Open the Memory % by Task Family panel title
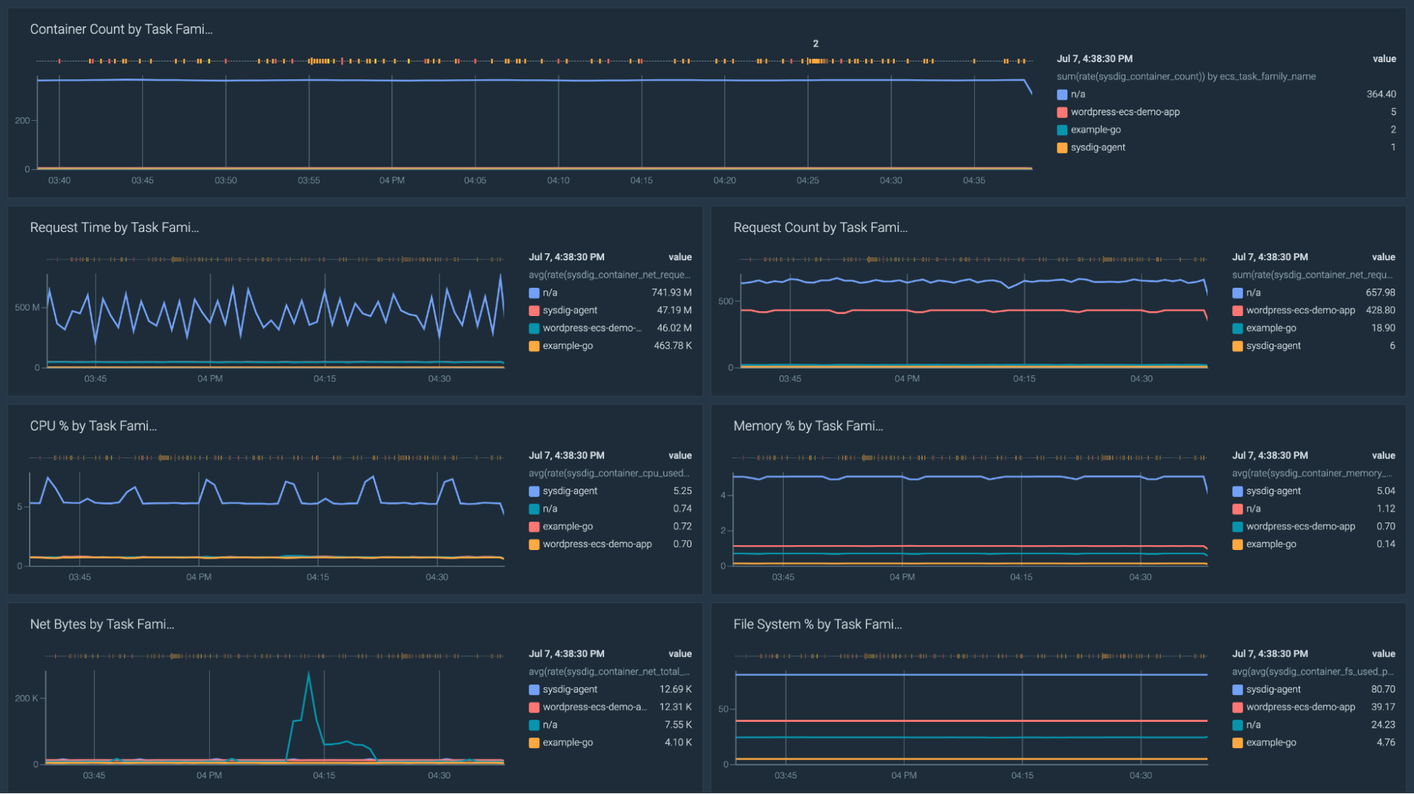The image size is (1414, 794). coord(808,426)
